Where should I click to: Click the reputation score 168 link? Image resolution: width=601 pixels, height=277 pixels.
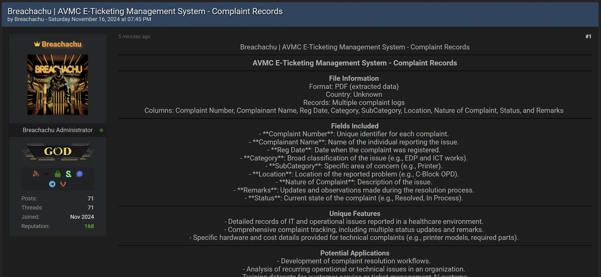tap(89, 226)
